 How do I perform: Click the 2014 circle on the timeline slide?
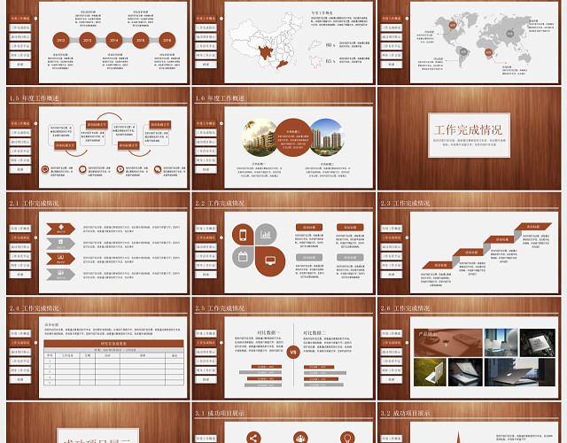114,40
